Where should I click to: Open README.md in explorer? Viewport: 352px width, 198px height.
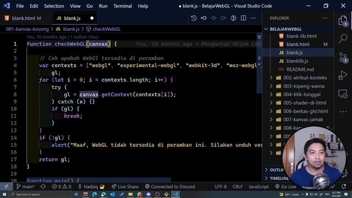pyautogui.click(x=300, y=69)
